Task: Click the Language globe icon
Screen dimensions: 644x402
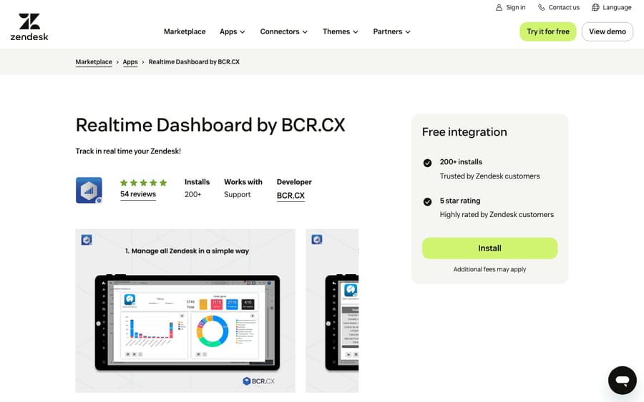Action: (595, 7)
